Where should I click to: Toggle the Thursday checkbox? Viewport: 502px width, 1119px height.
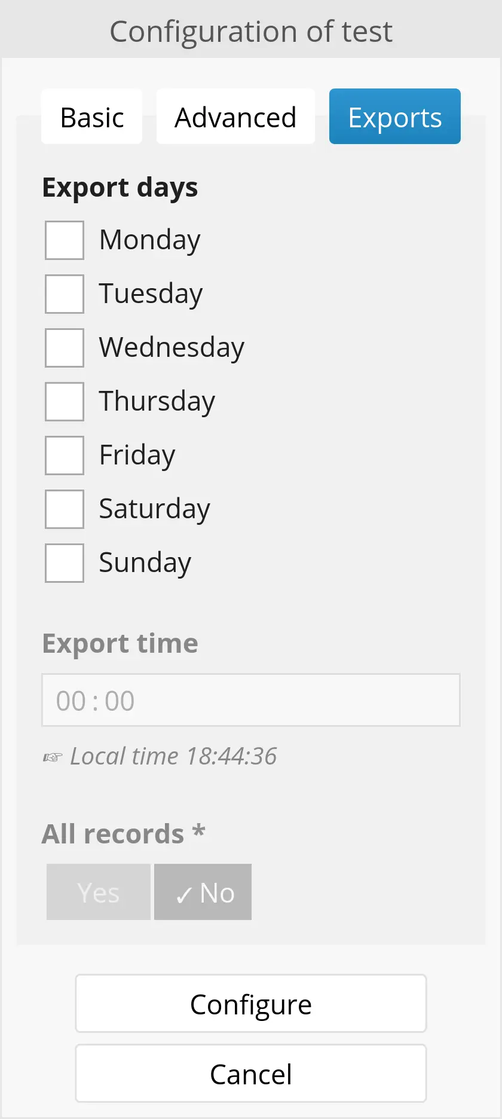pos(65,402)
